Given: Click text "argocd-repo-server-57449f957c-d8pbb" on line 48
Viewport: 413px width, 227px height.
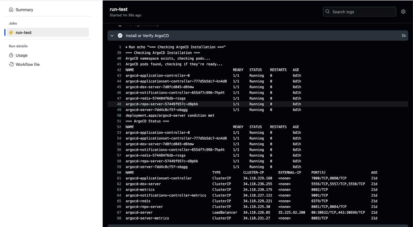Looking at the screenshot, I should pyautogui.click(x=162, y=104).
